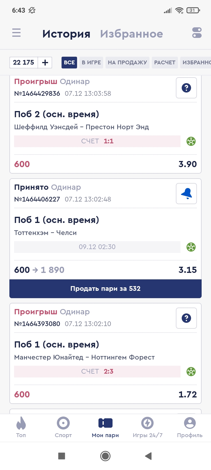Tap football icon on Manchester United bet
Screen dimensions: 211x470
pyautogui.click(x=191, y=372)
